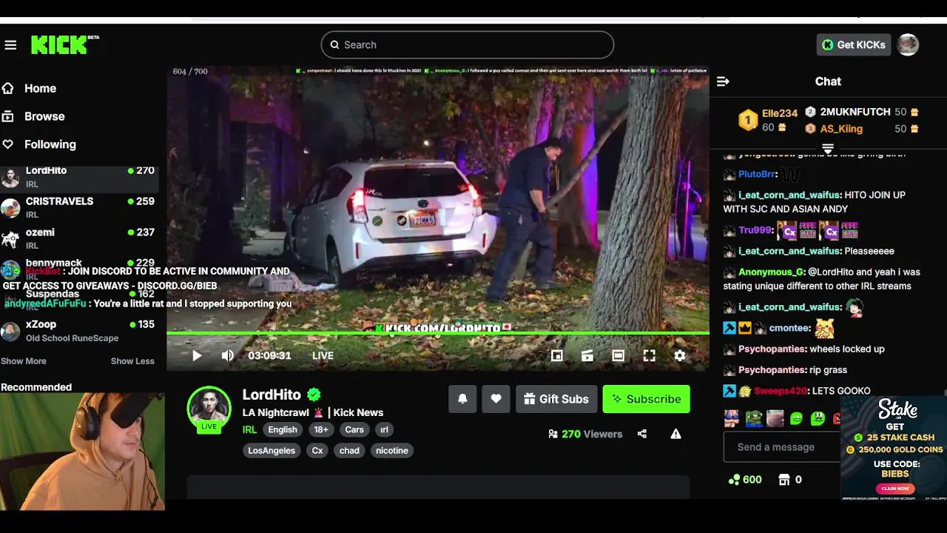Click Psychopanties' wheels locked up message username

pos(772,349)
